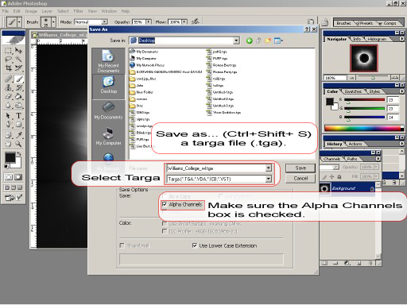The image size is (407, 305).
Task: Create new folder in Save As dialog
Action: (x=268, y=41)
